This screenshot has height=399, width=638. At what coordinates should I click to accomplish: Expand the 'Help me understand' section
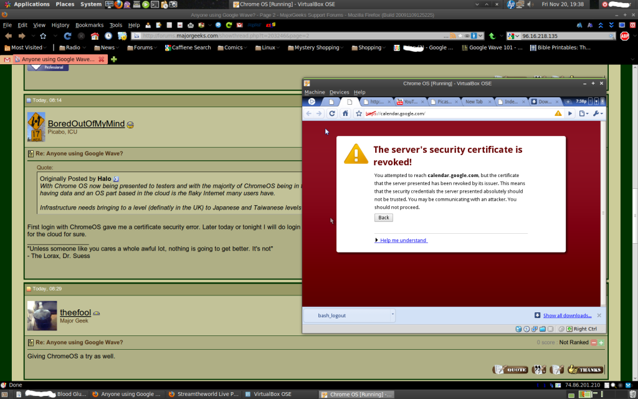click(x=402, y=241)
